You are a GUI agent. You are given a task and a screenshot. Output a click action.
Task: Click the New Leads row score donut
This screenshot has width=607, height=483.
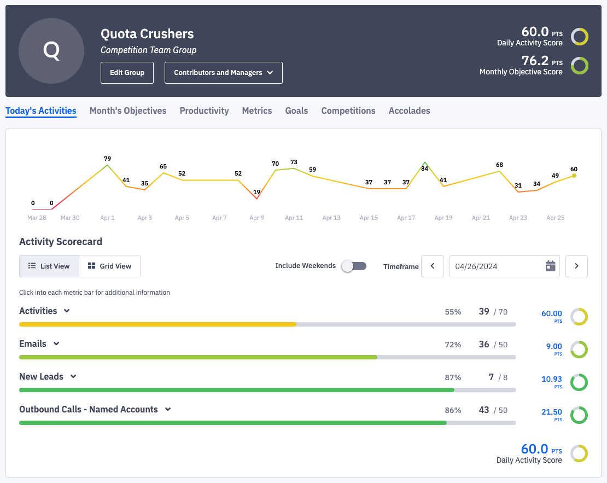(x=579, y=382)
